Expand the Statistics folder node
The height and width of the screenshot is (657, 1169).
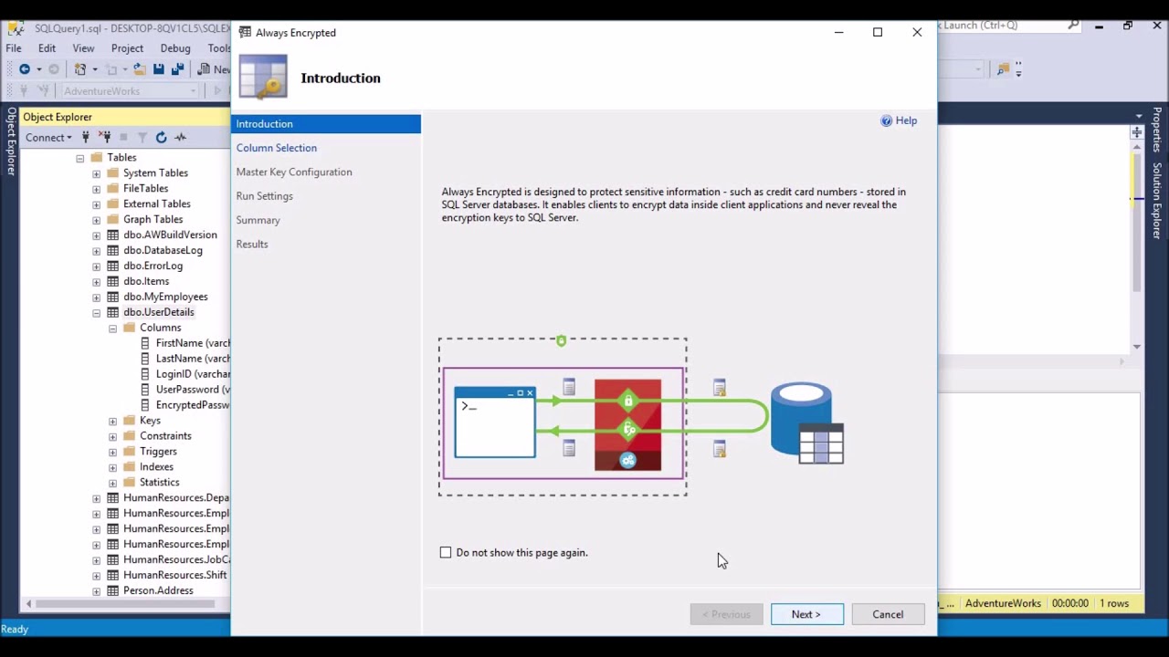point(113,484)
